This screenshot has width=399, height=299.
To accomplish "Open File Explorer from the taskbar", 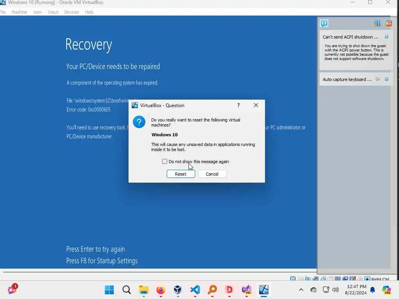I will pos(143,290).
